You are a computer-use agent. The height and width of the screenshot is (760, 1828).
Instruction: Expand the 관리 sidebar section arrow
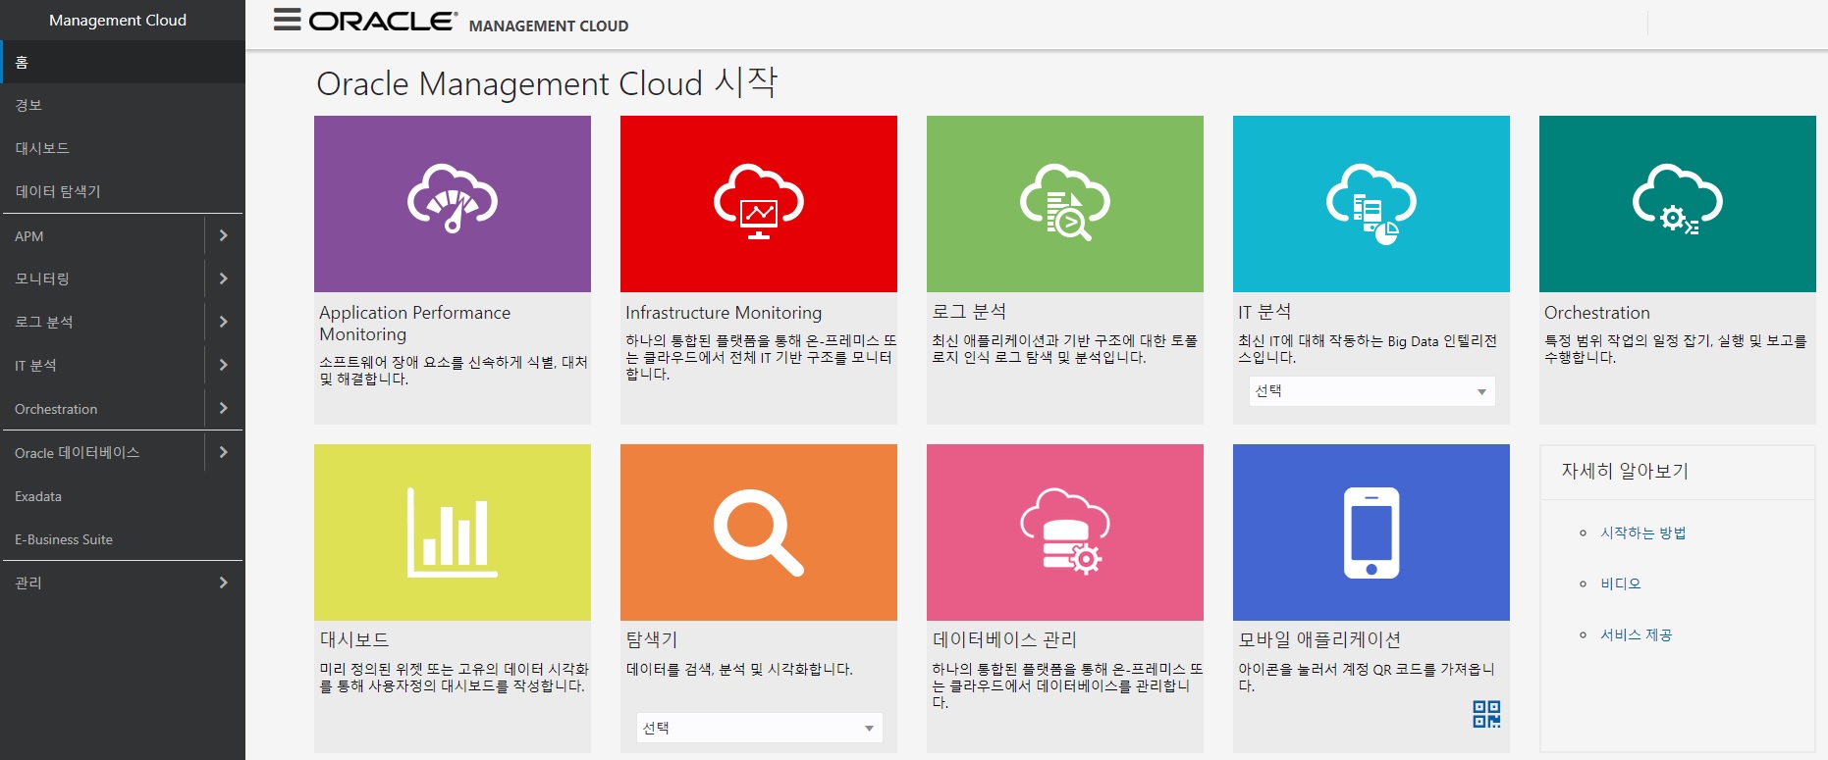tap(224, 583)
